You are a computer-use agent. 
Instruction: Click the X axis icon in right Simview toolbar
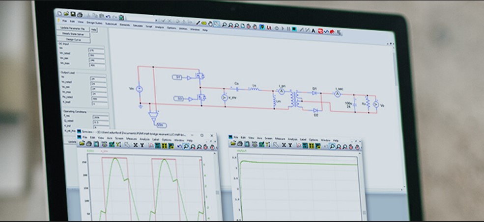284,146
